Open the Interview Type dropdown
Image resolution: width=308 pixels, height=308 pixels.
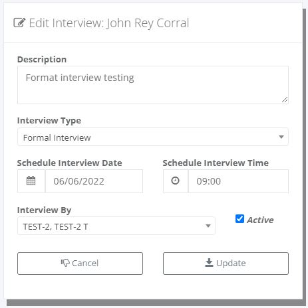[x=153, y=137]
